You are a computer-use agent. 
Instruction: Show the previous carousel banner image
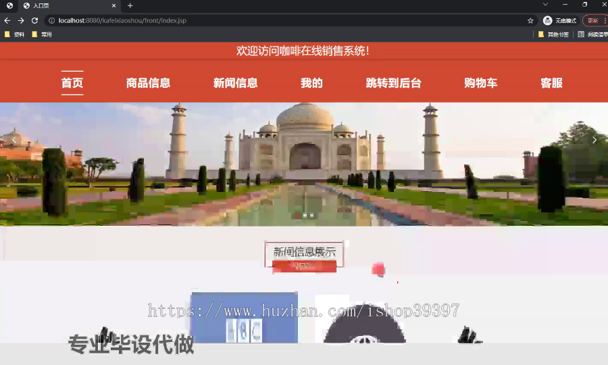14,140
